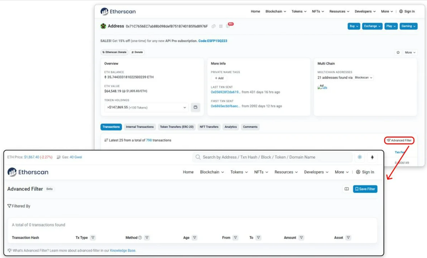Click the Save Filter button
This screenshot has height=258, width=427.
365,189
